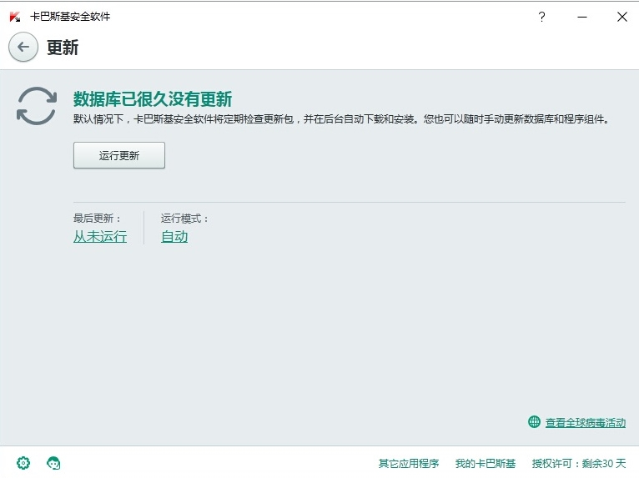
Task: Click the 卡巴斯基安全软件 window title
Action: 70,17
